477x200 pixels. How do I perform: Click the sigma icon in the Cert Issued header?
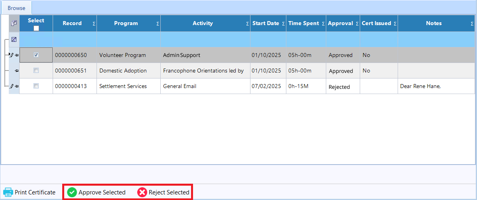pos(395,24)
